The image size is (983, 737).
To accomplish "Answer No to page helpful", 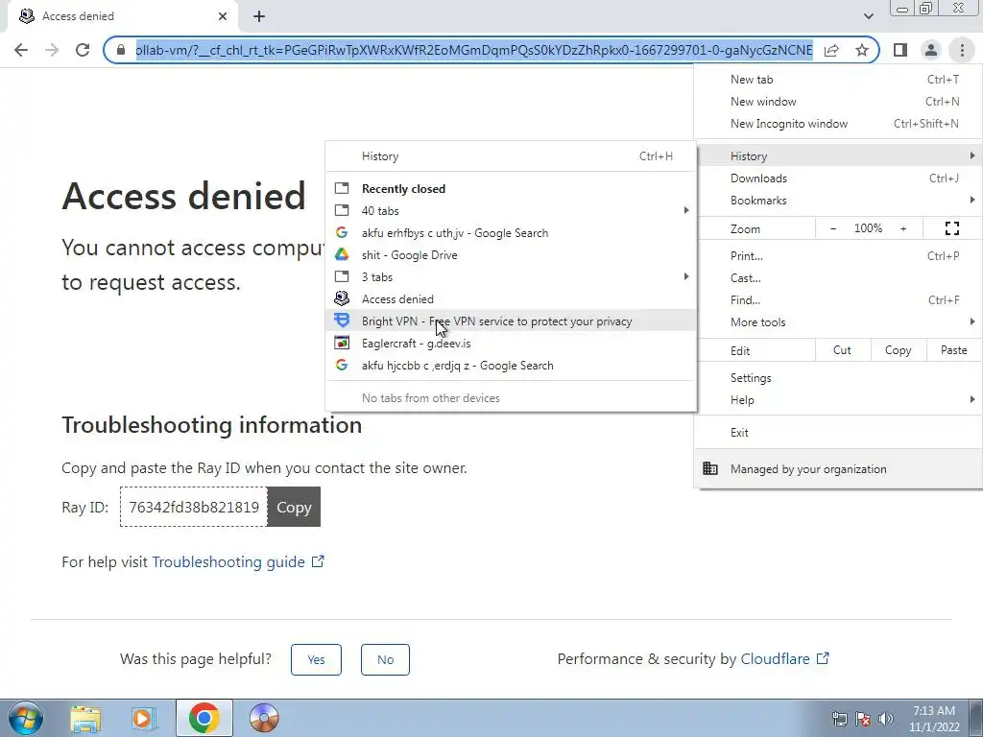I will pos(385,659).
